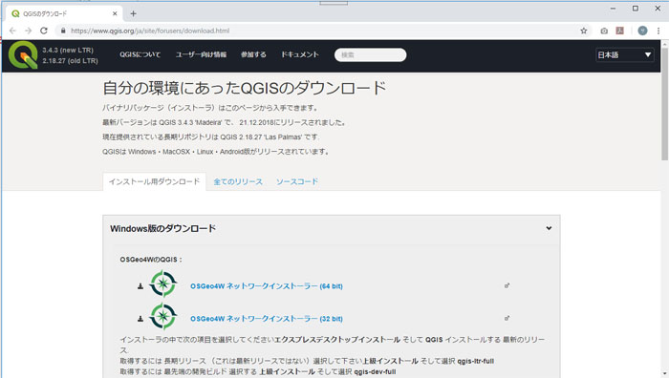
Task: Open the QGISについて menu
Action: click(140, 54)
